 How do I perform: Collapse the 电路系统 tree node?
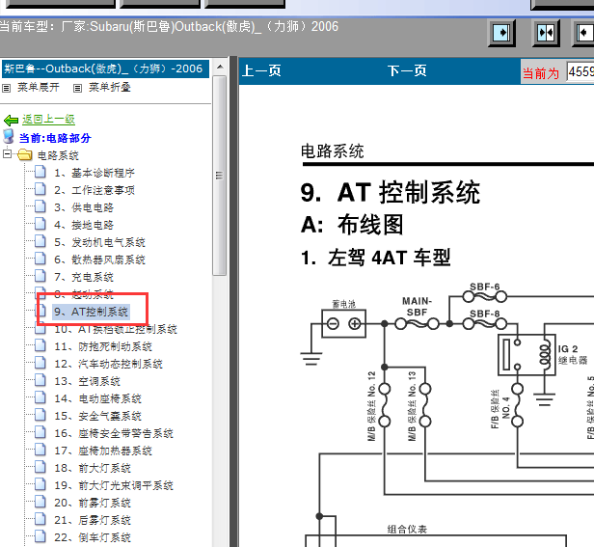(7, 154)
